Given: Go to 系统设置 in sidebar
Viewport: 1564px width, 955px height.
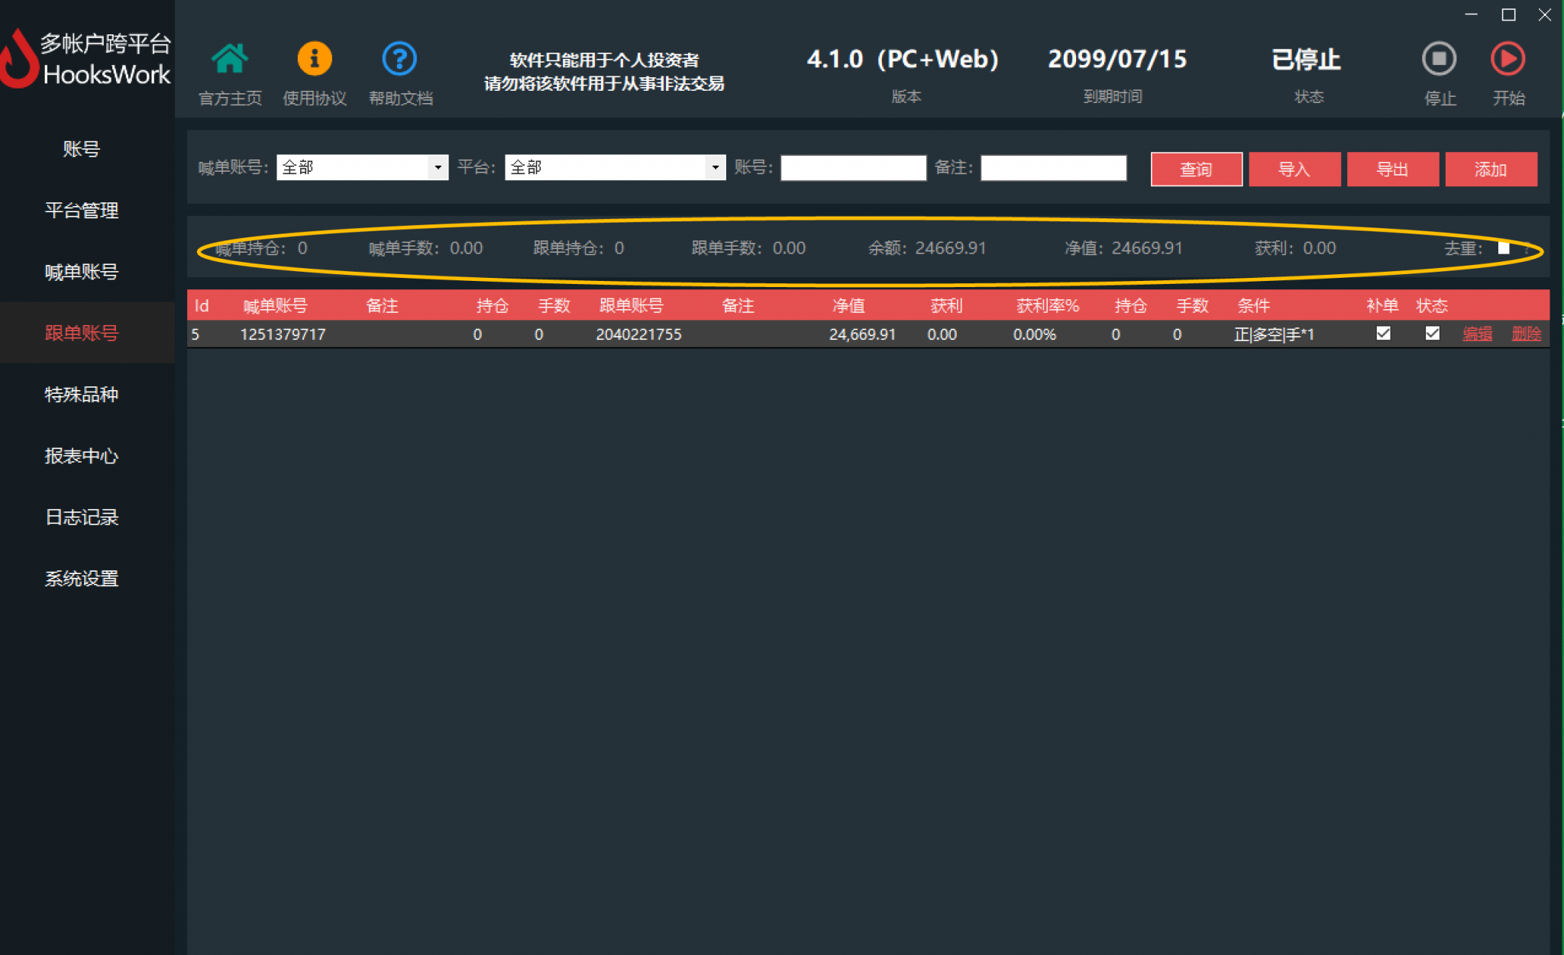Looking at the screenshot, I should (x=82, y=579).
